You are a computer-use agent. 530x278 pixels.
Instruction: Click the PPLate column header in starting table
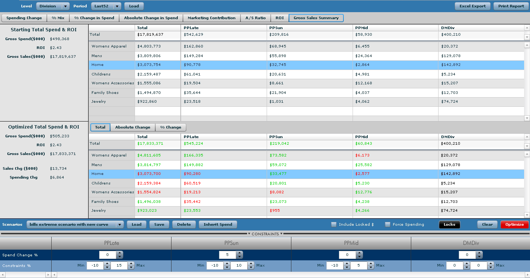pyautogui.click(x=224, y=28)
